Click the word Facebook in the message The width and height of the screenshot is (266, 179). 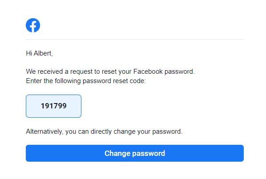148,72
